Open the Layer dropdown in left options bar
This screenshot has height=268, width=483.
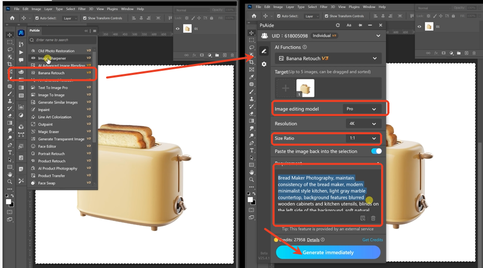pos(70,18)
